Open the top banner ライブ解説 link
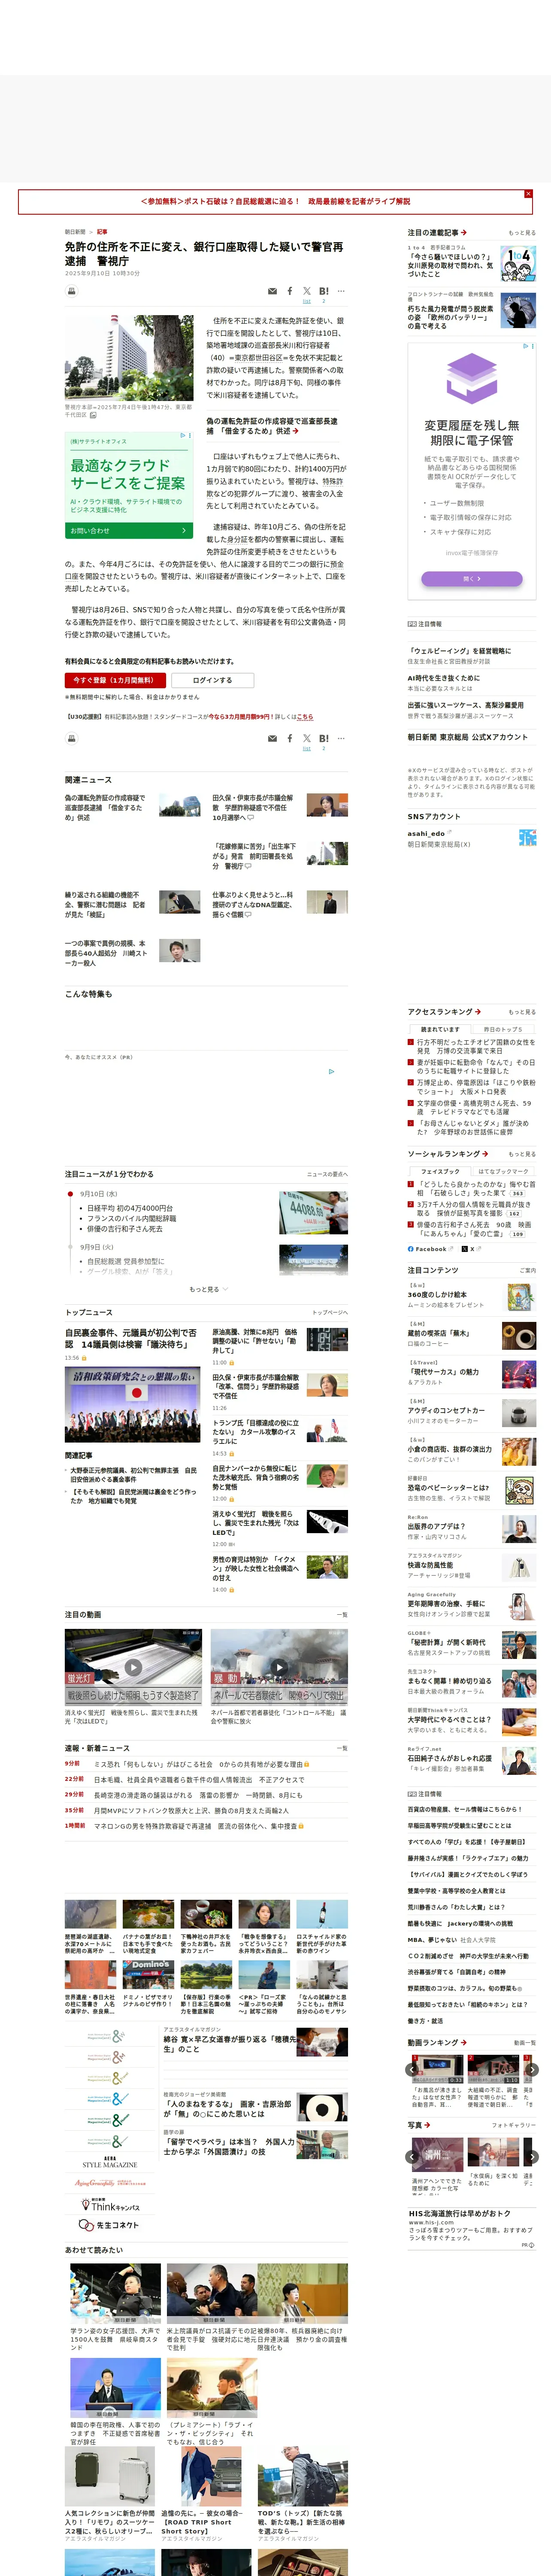The height and width of the screenshot is (2576, 551). (275, 202)
